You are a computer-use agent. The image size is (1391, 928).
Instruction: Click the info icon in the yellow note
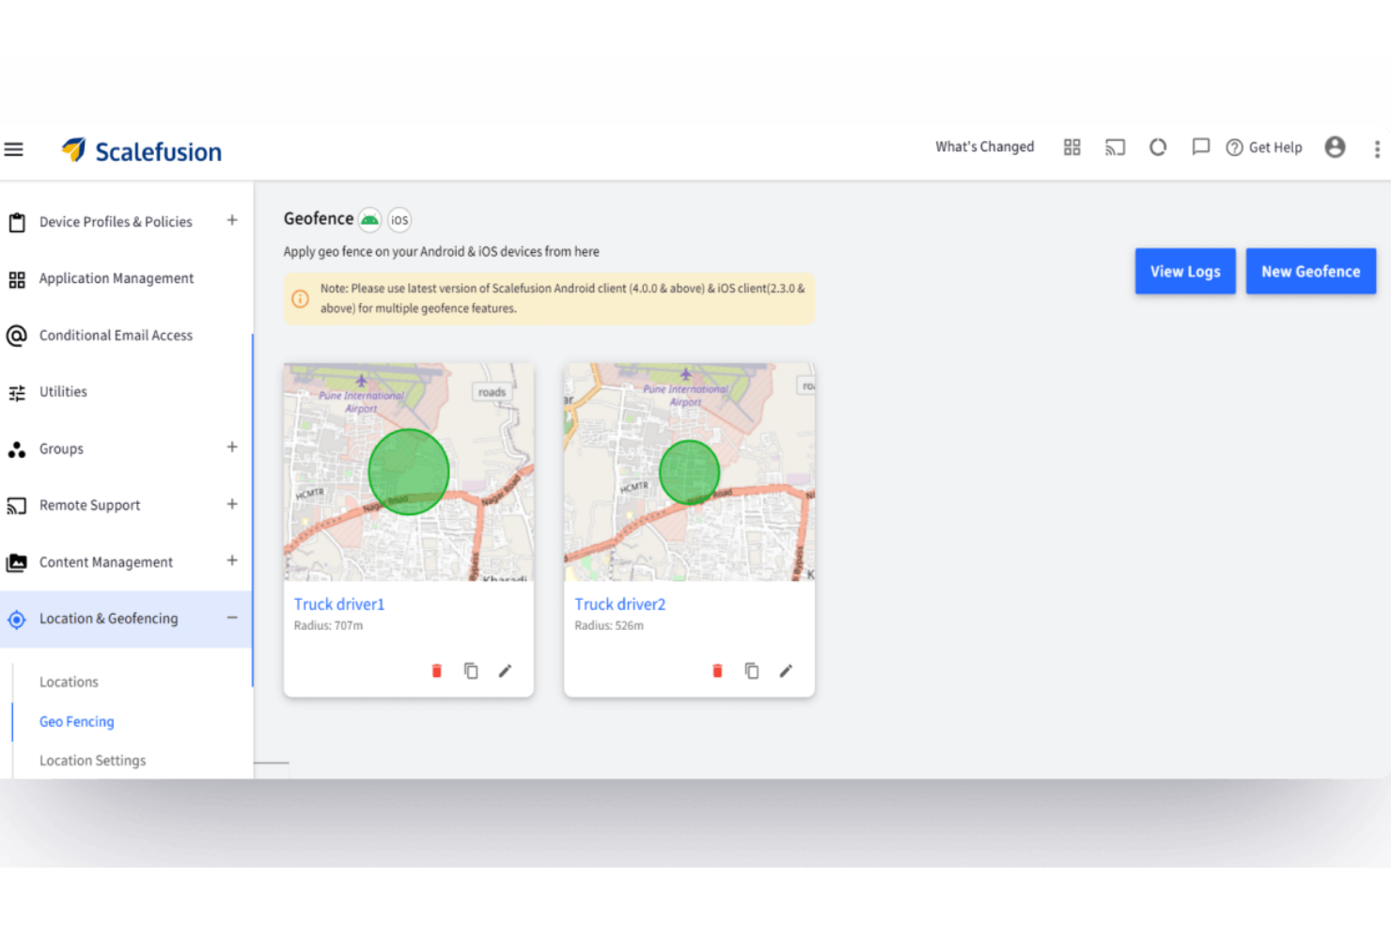coord(300,299)
